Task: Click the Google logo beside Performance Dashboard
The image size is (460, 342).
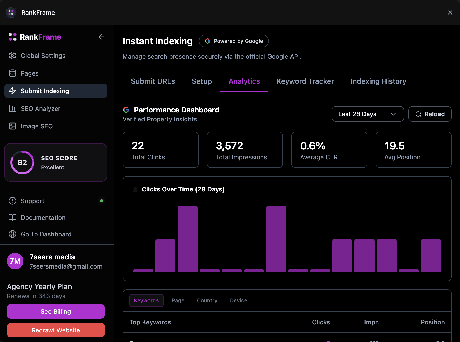Action: (x=126, y=110)
